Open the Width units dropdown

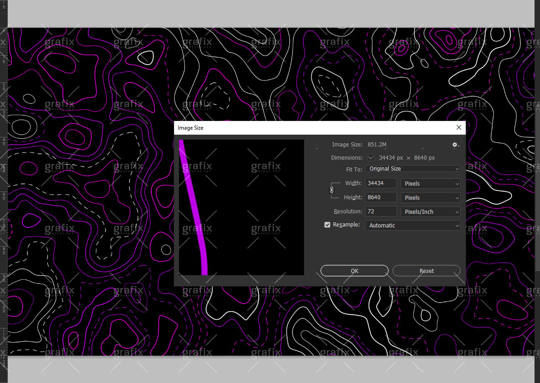[x=430, y=184]
